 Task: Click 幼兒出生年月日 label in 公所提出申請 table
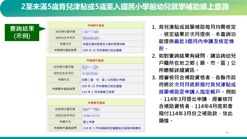tap(64, 73)
